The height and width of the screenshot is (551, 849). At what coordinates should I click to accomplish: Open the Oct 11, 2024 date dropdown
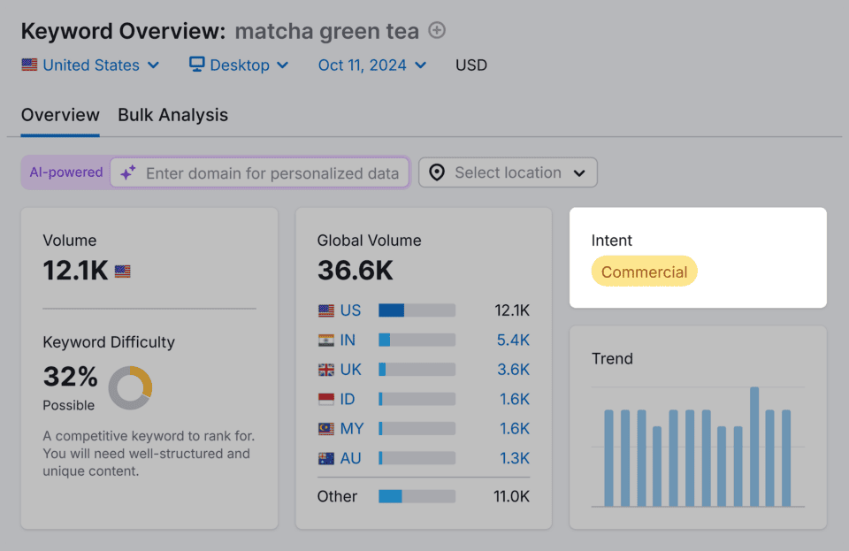(x=372, y=65)
